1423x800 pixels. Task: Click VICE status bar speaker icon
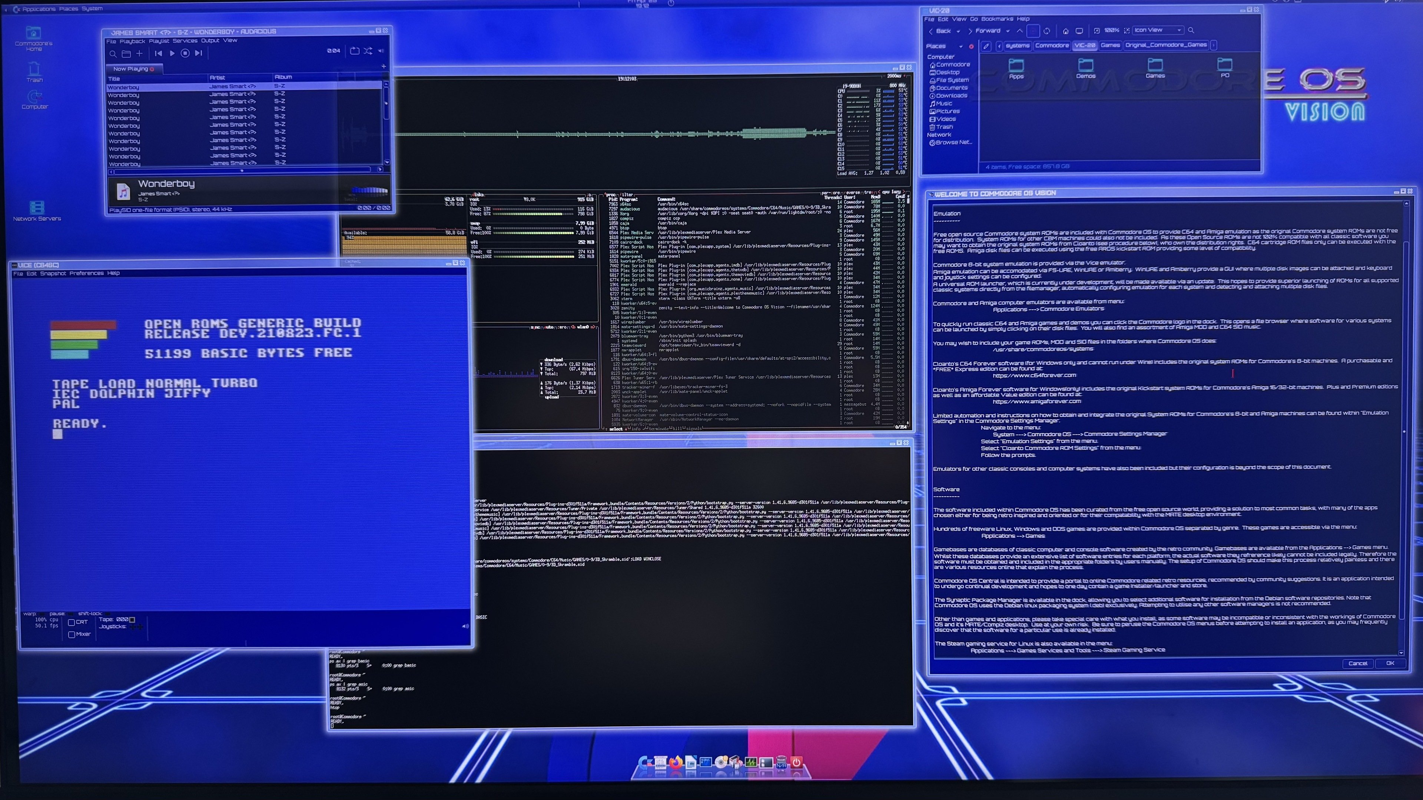[x=465, y=626]
